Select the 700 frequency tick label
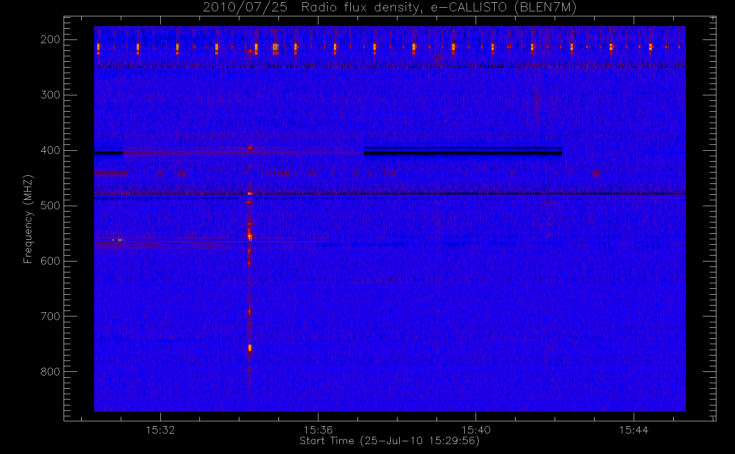Screen dimensions: 735x454 pos(50,316)
